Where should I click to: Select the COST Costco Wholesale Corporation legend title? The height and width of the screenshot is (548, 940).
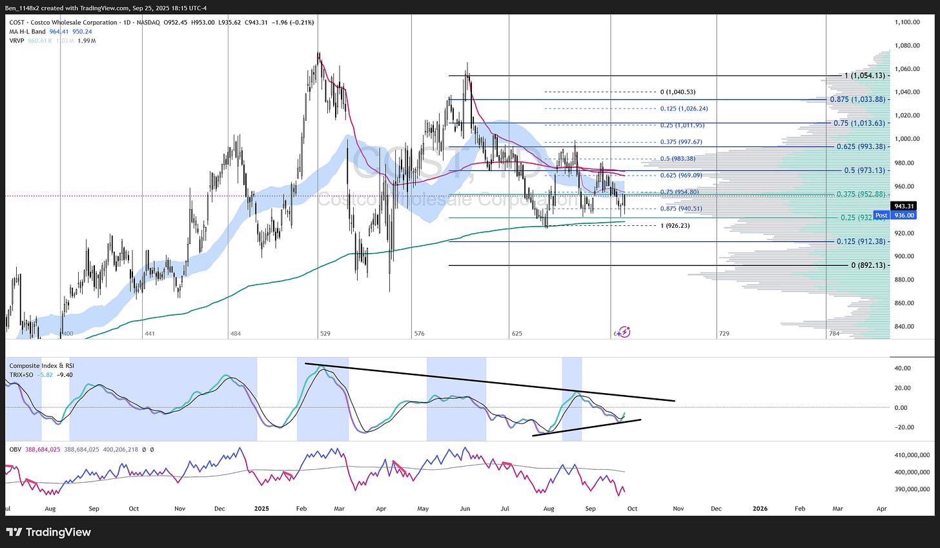63,23
